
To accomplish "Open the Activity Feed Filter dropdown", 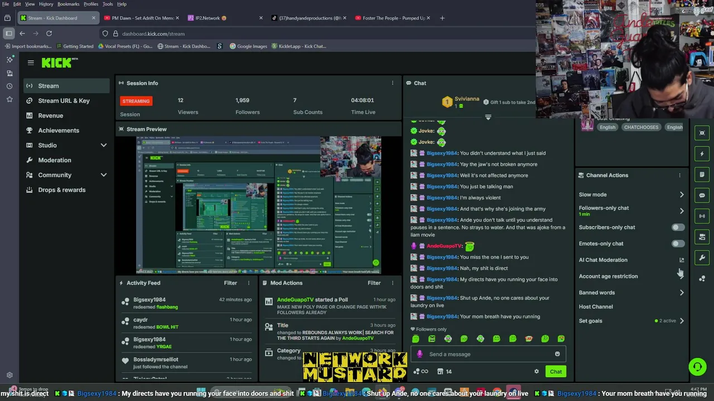I will (x=230, y=283).
